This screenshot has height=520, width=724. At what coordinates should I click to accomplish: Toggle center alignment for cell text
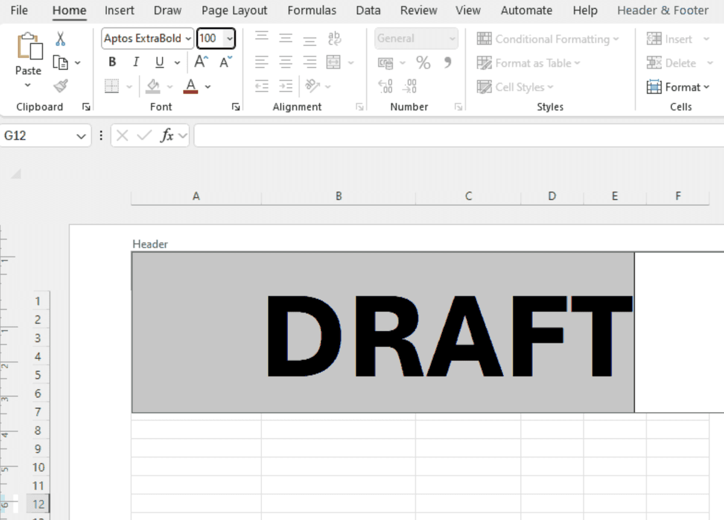click(x=285, y=61)
